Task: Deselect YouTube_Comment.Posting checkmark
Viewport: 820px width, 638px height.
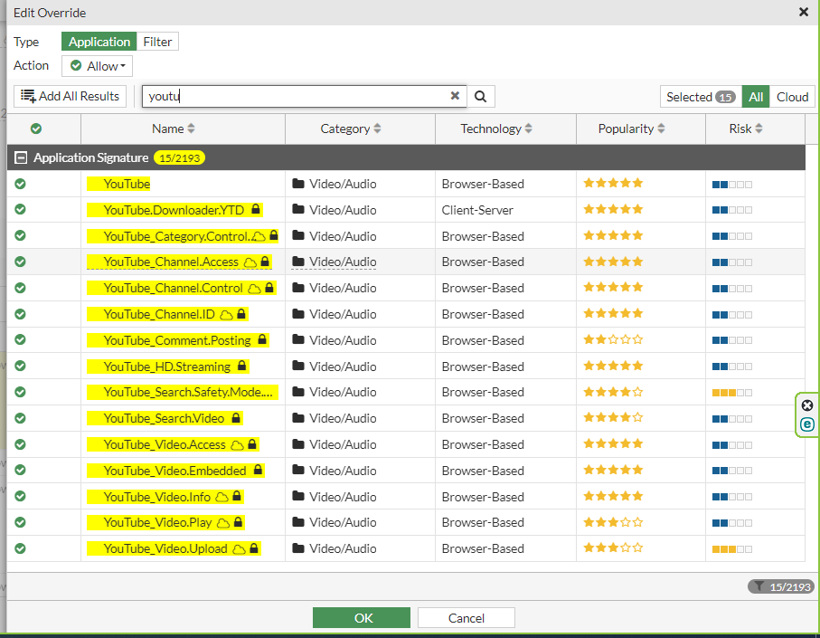Action: [21, 339]
